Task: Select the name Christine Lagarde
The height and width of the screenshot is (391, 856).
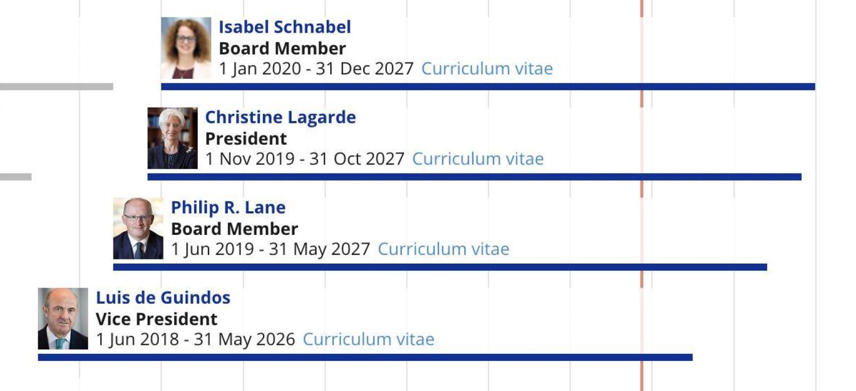Action: [280, 117]
